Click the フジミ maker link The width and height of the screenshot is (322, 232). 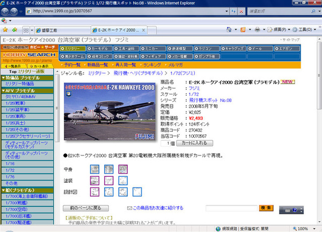[194, 88]
